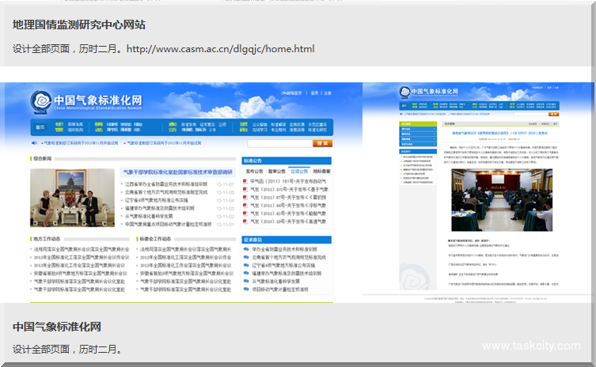The height and width of the screenshot is (367, 596).
Task: Click the cloud logo in the article page mockup
Action: 404,92
